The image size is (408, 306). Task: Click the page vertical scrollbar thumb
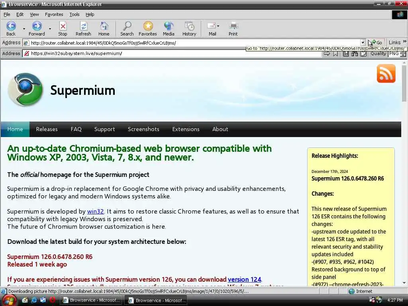tap(404, 84)
